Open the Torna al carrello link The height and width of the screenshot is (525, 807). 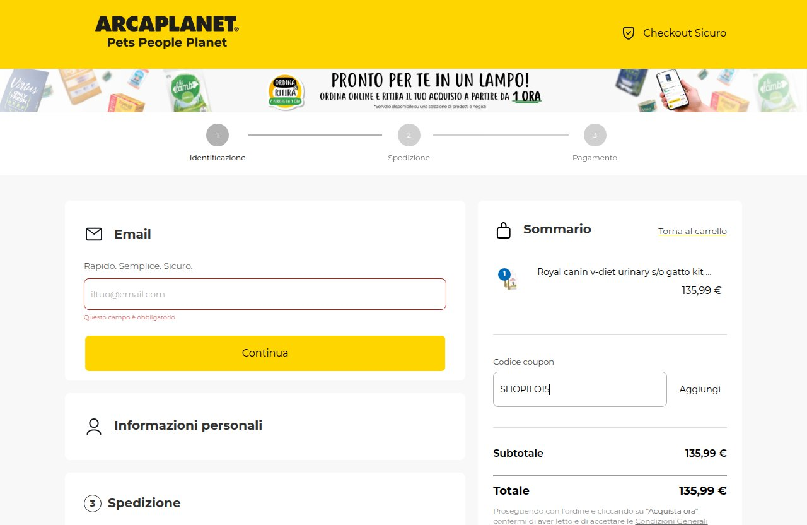692,232
